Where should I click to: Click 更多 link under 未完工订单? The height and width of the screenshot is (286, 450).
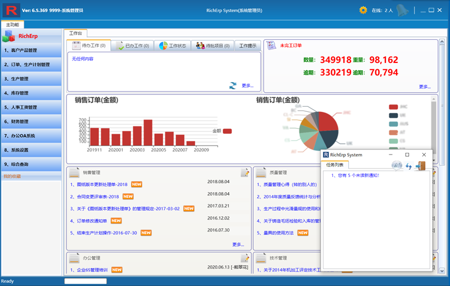click(425, 87)
